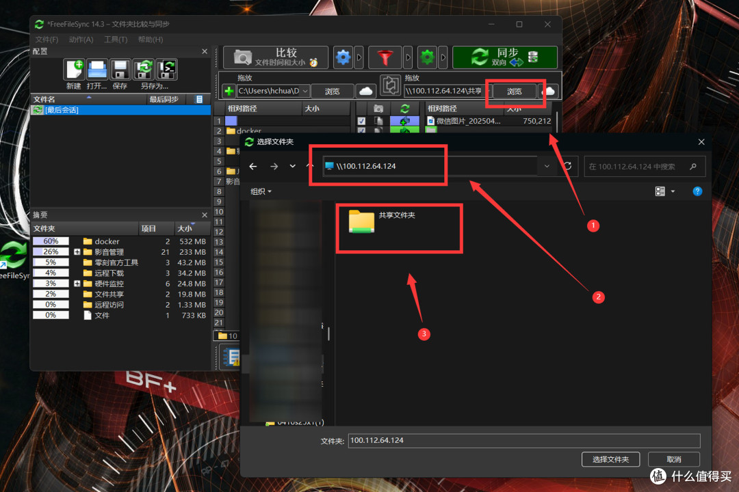This screenshot has height=492, width=739.
Task: Open address bar history dropdown in dialog
Action: click(x=547, y=166)
